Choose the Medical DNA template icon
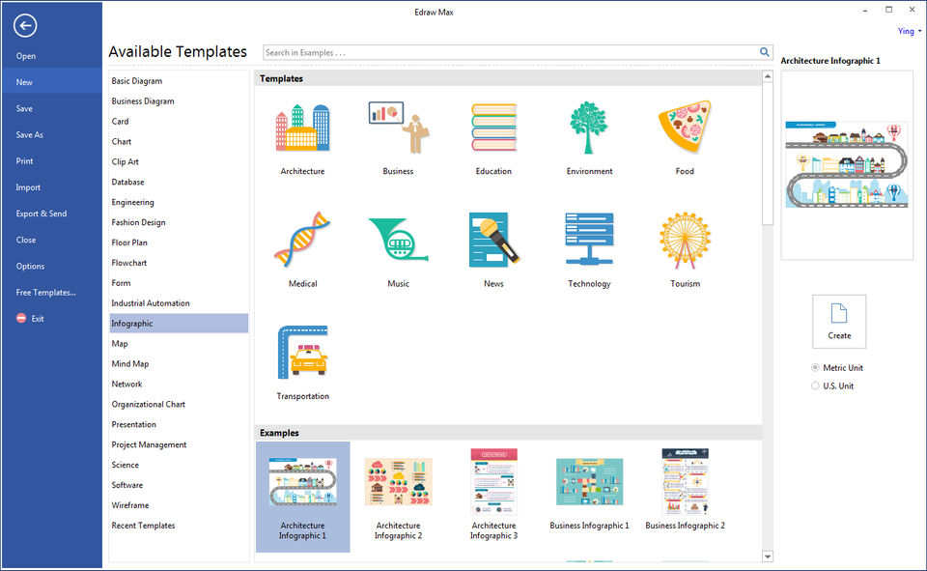This screenshot has width=927, height=571. point(302,239)
